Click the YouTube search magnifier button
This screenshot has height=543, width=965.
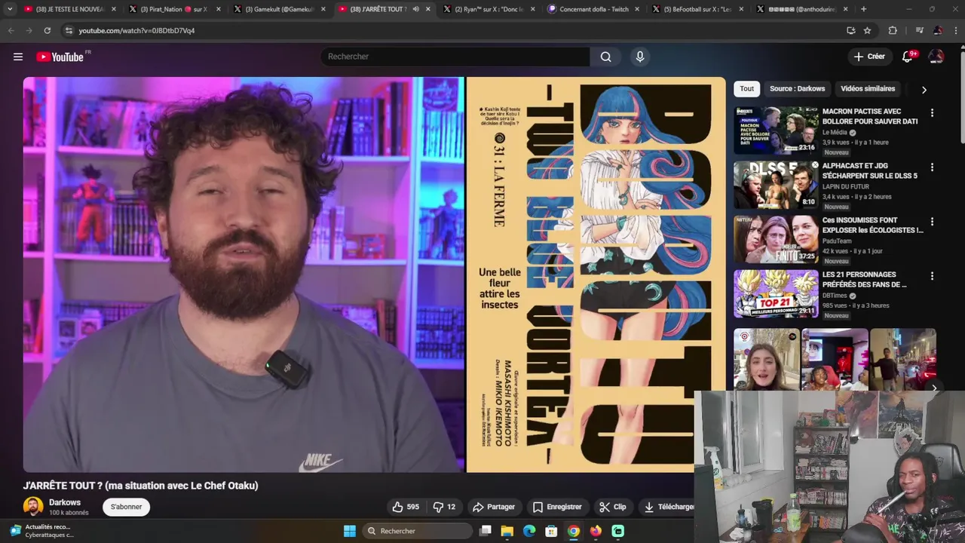pos(605,57)
